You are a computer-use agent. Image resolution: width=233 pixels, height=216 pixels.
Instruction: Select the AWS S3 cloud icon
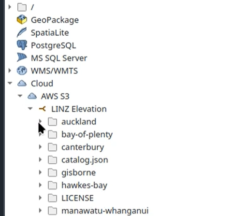pos(32,96)
